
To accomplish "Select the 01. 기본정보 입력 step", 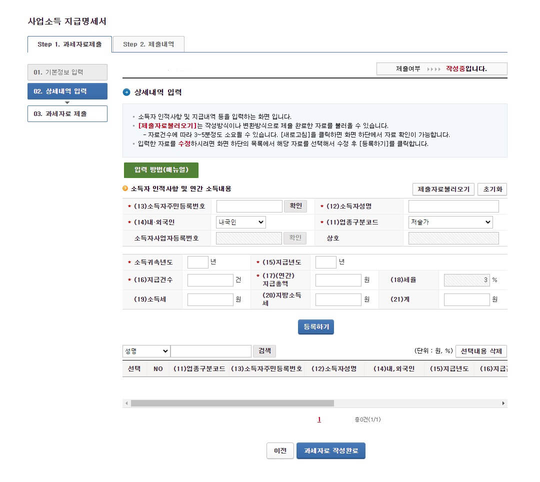I will (x=67, y=72).
